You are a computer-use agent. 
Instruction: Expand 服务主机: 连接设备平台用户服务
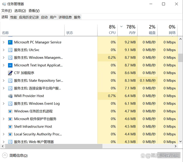coord(4,88)
